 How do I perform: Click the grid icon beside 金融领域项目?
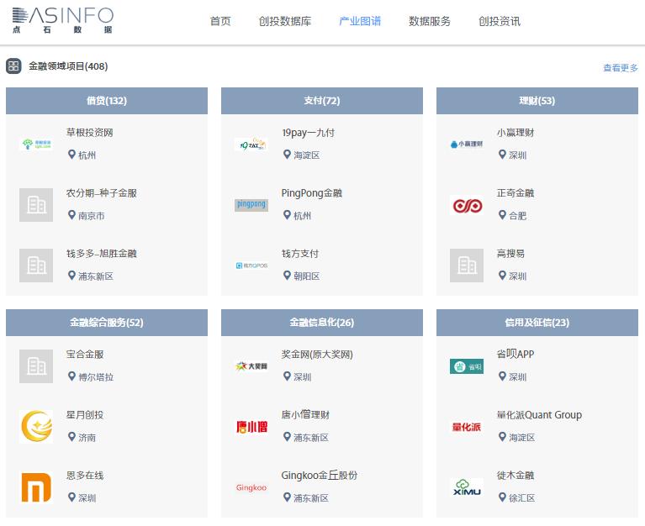(x=13, y=66)
